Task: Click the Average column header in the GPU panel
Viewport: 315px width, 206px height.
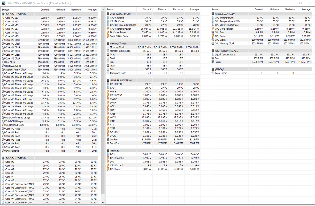Action: 306,9
